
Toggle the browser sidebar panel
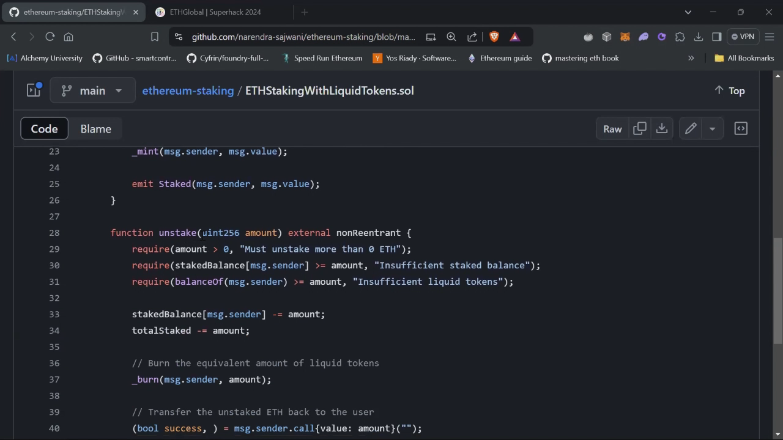coord(716,37)
